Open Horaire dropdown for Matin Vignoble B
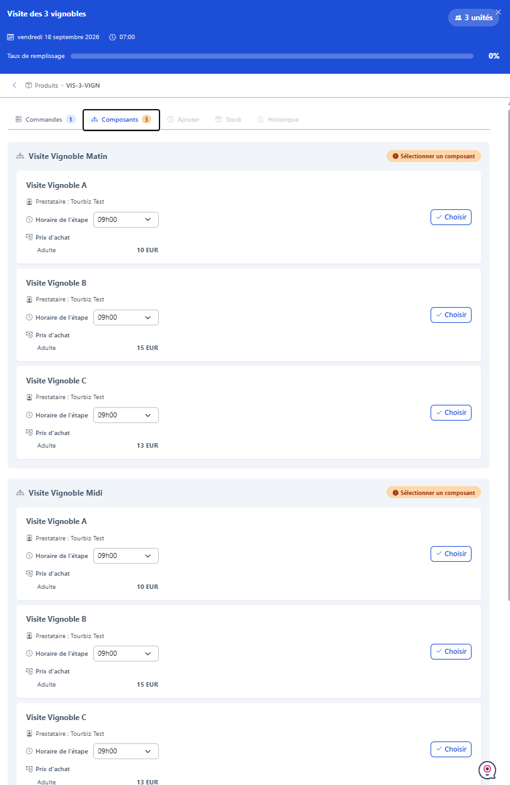The image size is (510, 785). (126, 317)
